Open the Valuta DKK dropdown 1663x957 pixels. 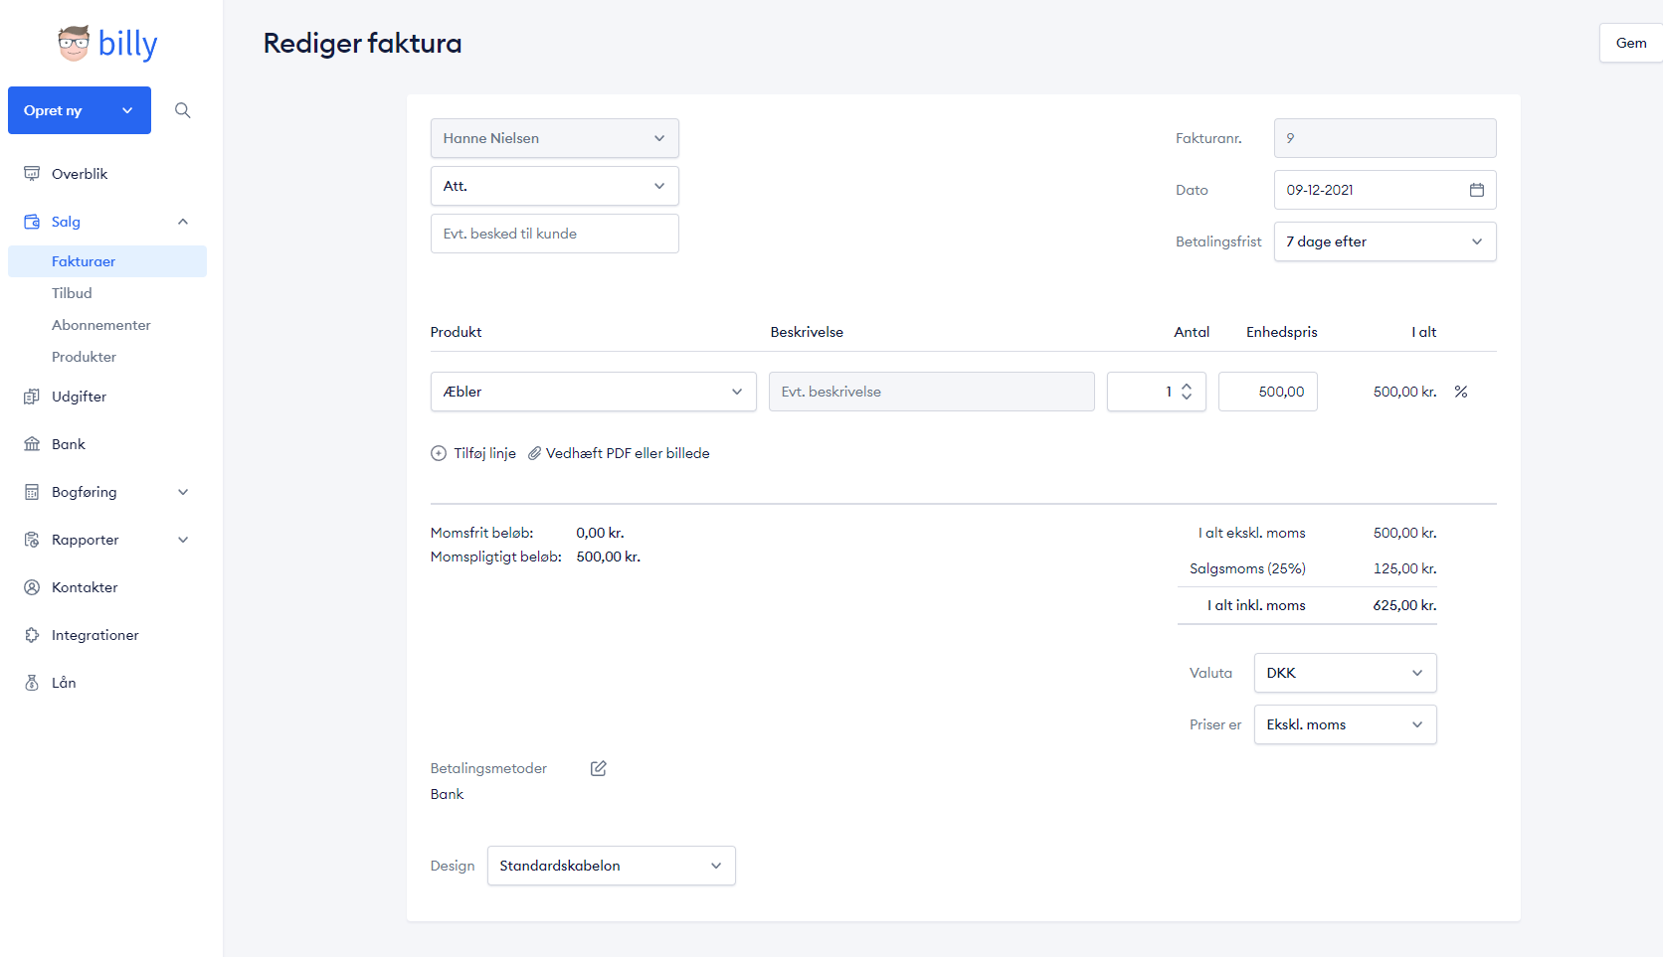(x=1346, y=673)
